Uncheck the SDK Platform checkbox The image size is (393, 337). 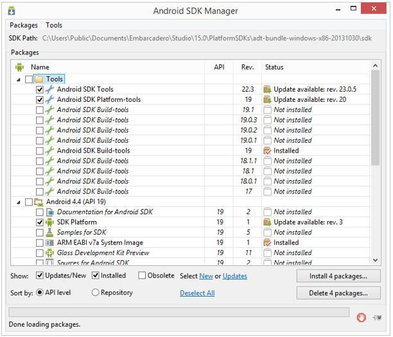point(40,222)
